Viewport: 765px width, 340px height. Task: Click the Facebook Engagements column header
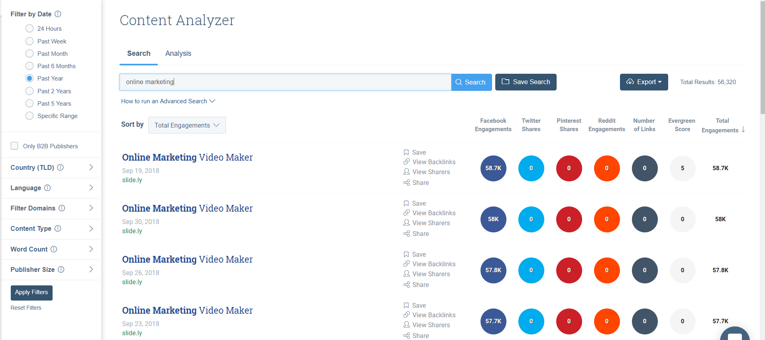click(x=493, y=125)
